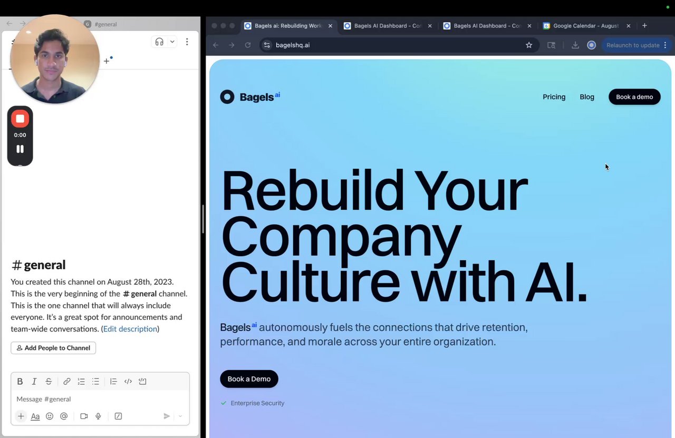The width and height of the screenshot is (675, 438).
Task: Insert a code block in Slack
Action: pyautogui.click(x=142, y=382)
